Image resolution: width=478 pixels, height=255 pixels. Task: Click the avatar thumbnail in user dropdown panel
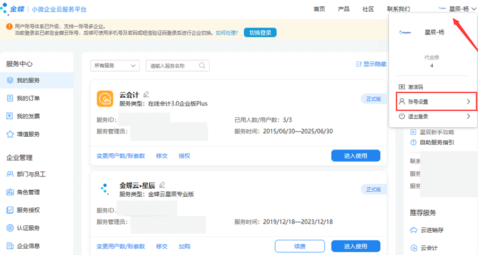coord(405,32)
